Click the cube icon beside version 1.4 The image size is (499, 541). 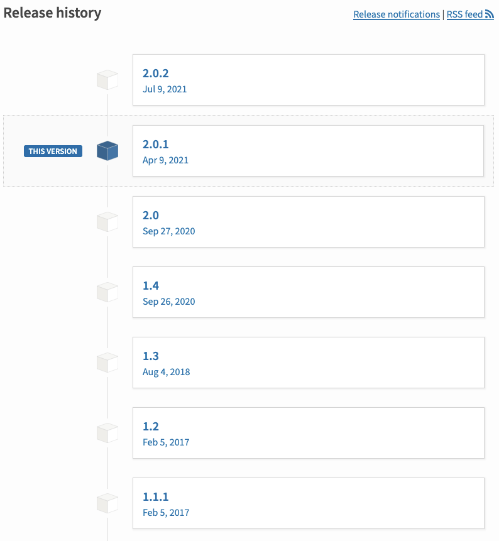[x=107, y=292]
